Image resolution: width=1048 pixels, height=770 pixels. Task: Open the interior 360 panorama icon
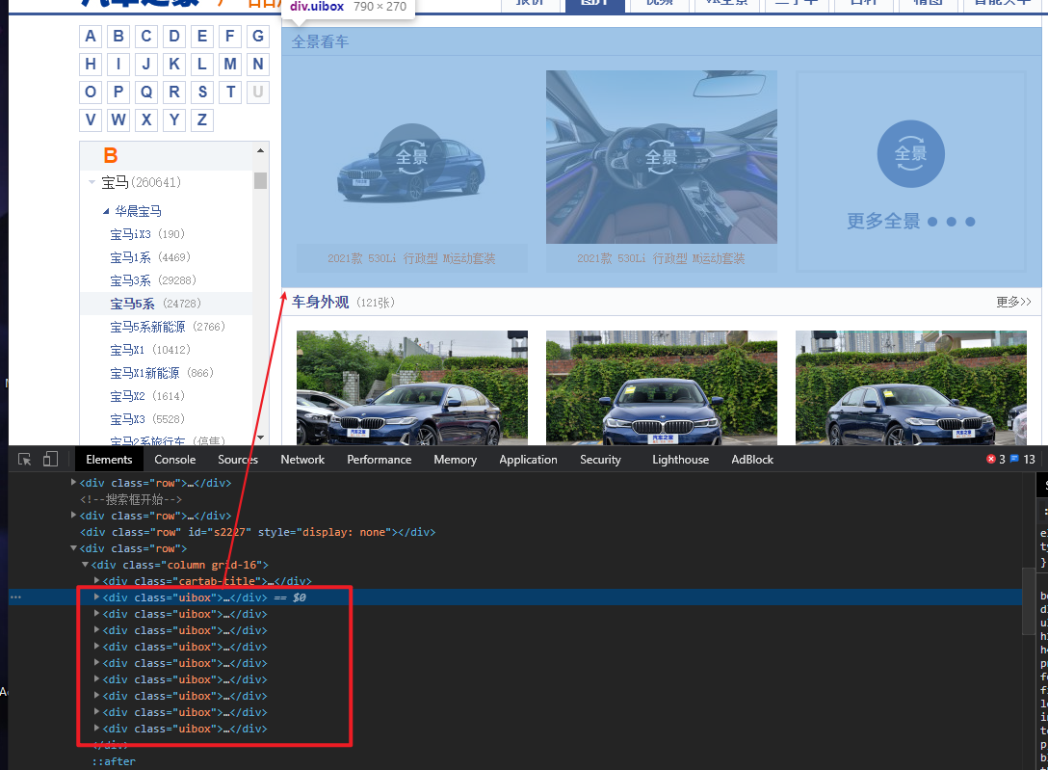[x=661, y=158]
